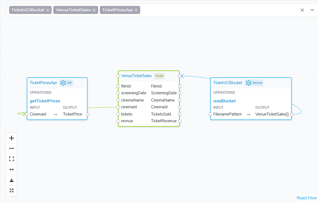
Task: Clear all selected tags from the search box
Action: point(302,10)
